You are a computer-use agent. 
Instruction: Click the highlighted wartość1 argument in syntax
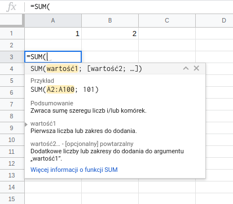click(62, 69)
